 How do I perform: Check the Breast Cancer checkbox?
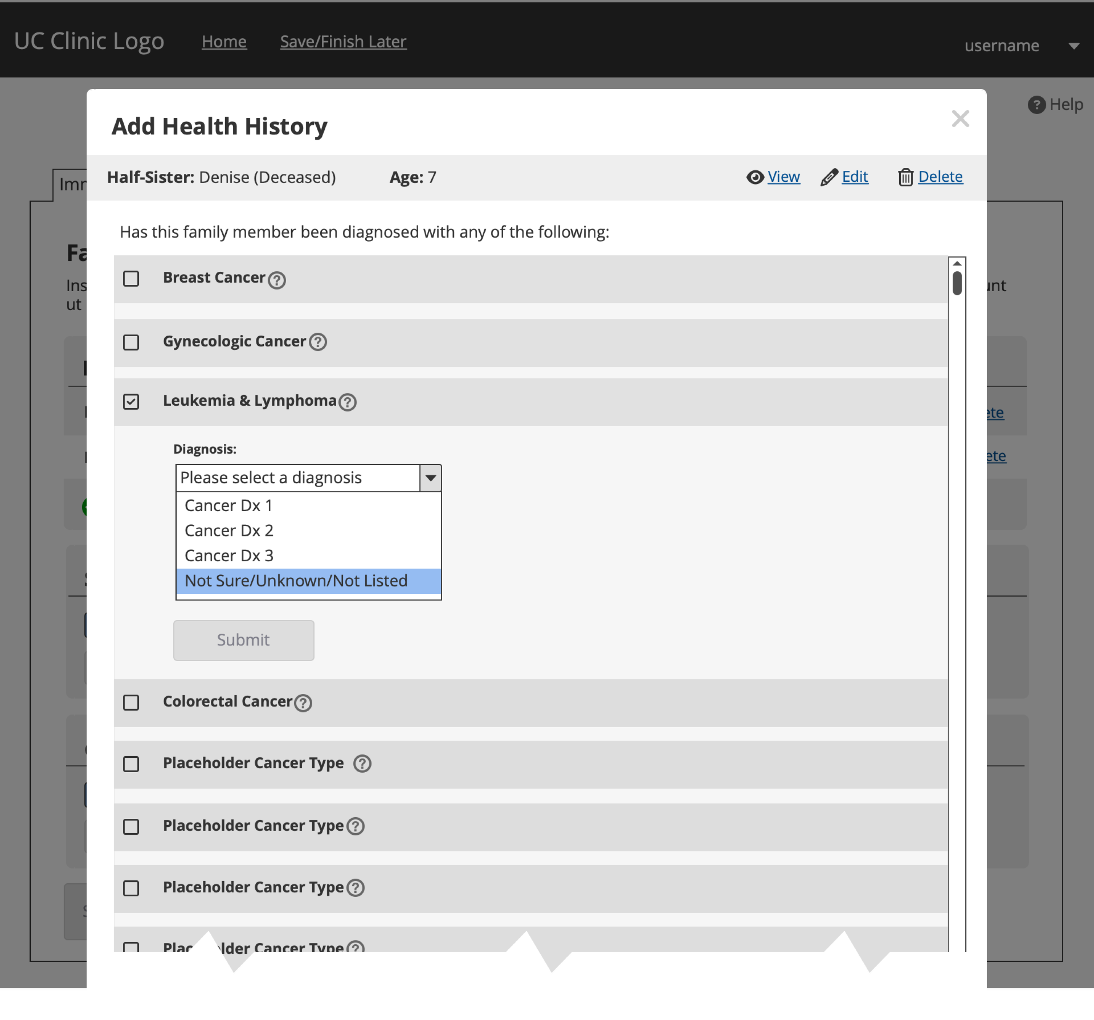131,279
